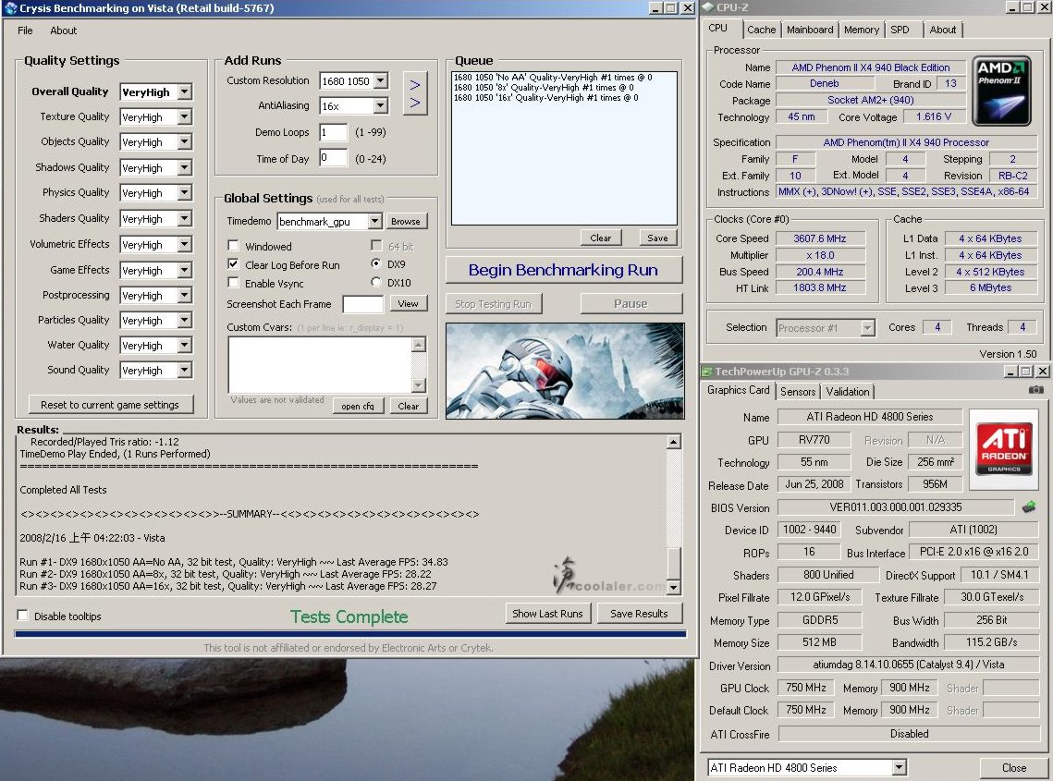Click the open cfg button
1053x781 pixels.
tap(358, 406)
